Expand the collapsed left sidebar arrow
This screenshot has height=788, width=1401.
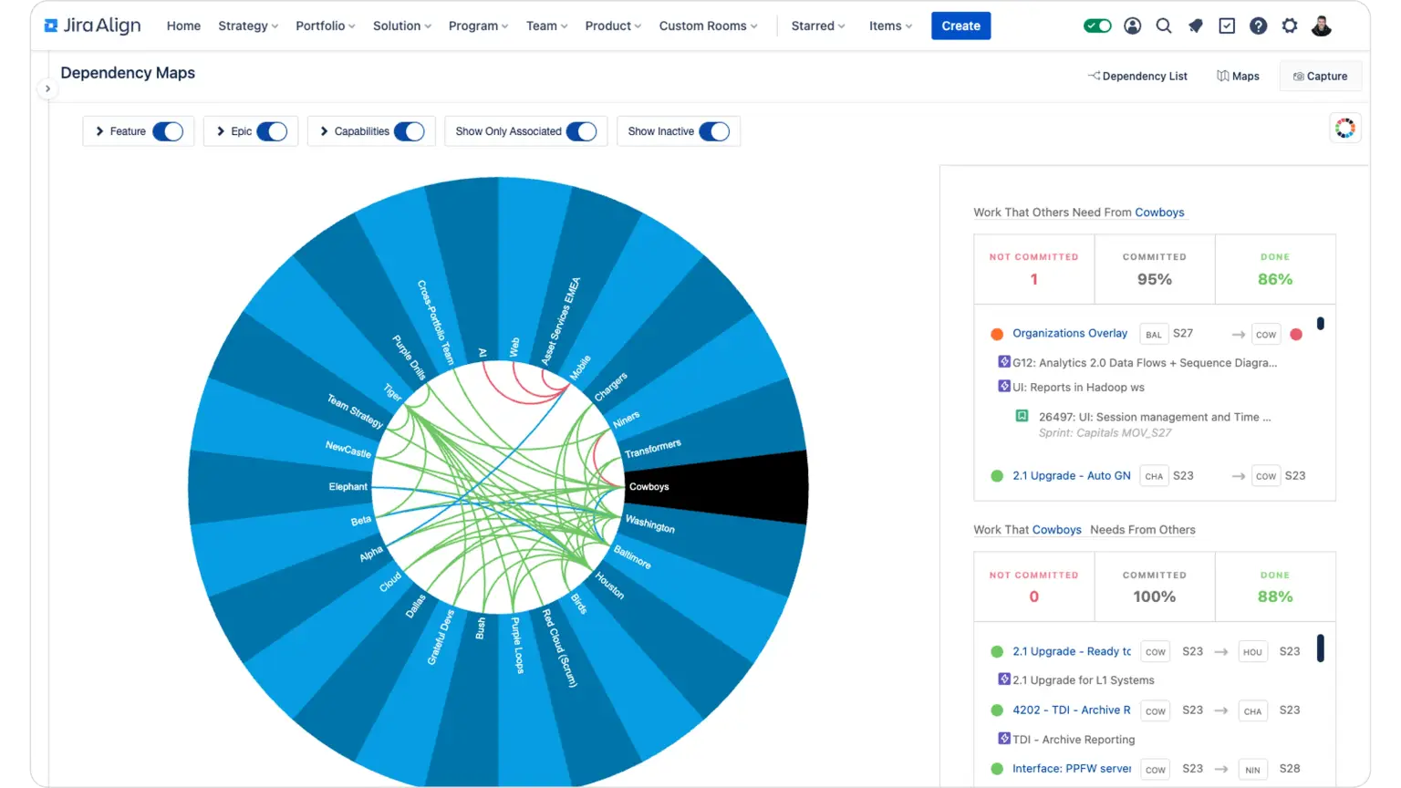tap(47, 88)
